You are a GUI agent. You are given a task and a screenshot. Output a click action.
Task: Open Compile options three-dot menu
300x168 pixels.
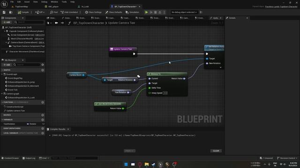(x=31, y=12)
